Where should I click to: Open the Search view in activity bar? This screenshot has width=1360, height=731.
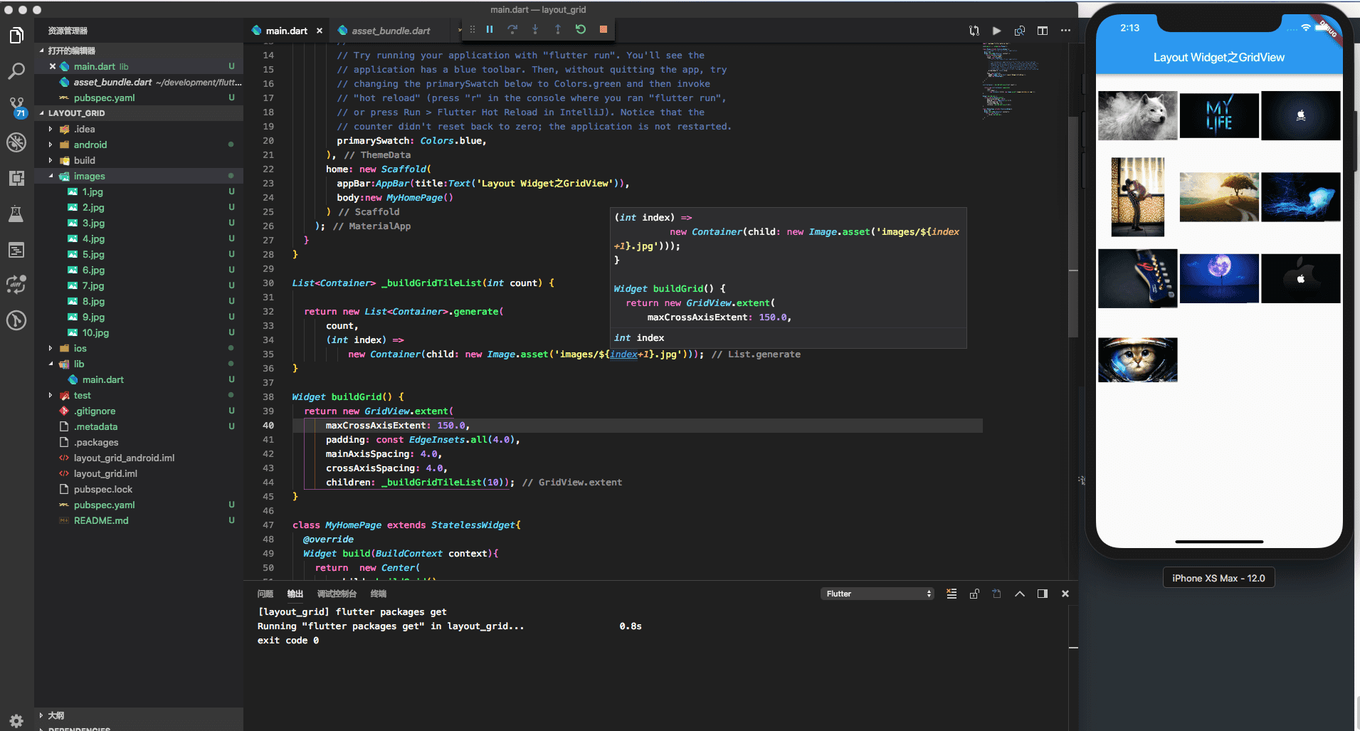point(16,71)
